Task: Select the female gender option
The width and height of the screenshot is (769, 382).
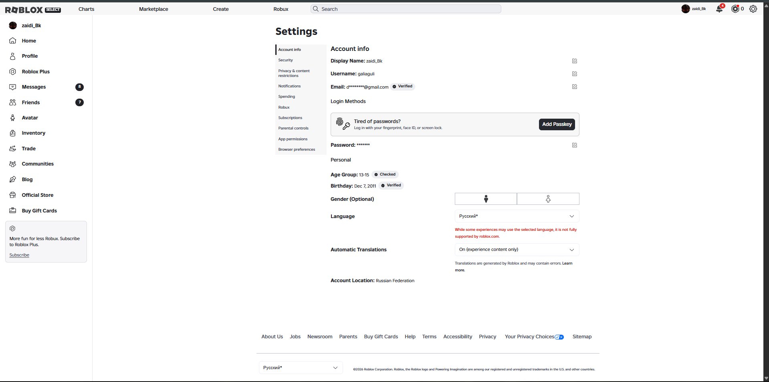Action: point(548,199)
